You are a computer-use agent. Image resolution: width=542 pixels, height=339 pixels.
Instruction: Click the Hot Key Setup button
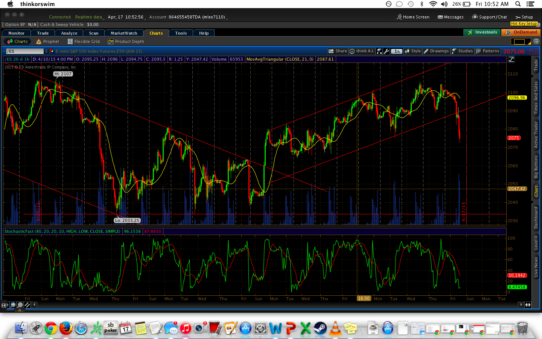(524, 23)
